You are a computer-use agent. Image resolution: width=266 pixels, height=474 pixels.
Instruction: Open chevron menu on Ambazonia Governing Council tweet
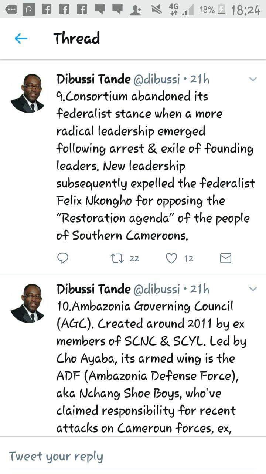[253, 289]
